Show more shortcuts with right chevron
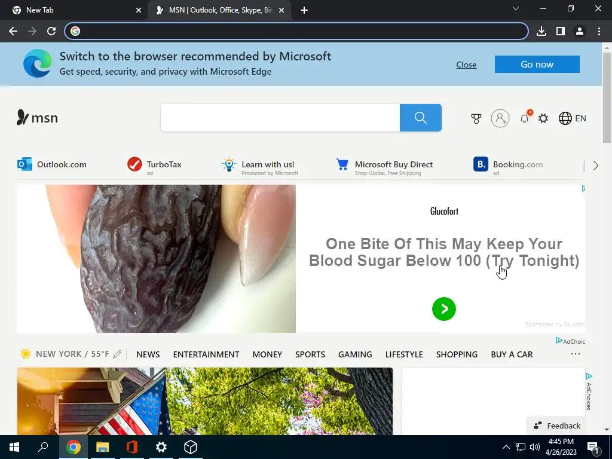Image resolution: width=612 pixels, height=459 pixels. (x=596, y=166)
